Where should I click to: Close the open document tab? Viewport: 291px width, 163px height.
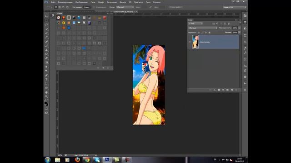(136, 12)
